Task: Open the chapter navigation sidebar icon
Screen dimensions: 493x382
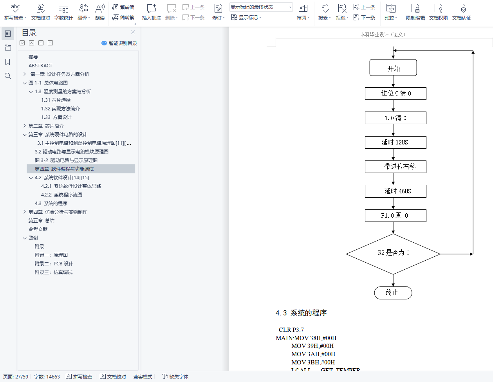Action: pyautogui.click(x=8, y=48)
